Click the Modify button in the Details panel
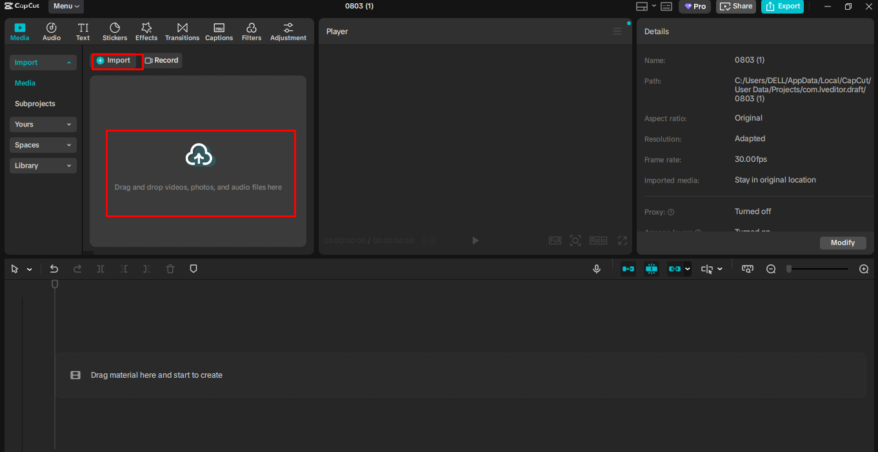This screenshot has width=878, height=452. pyautogui.click(x=843, y=242)
